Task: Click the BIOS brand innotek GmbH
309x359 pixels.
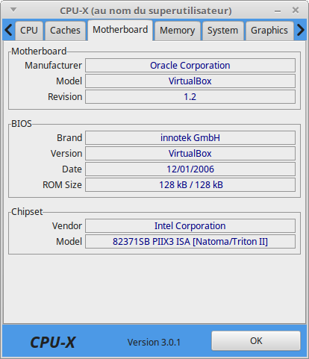Action: click(190, 138)
